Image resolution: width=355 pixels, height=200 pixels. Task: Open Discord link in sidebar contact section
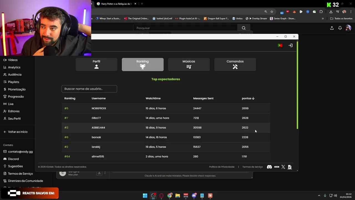coord(13,159)
